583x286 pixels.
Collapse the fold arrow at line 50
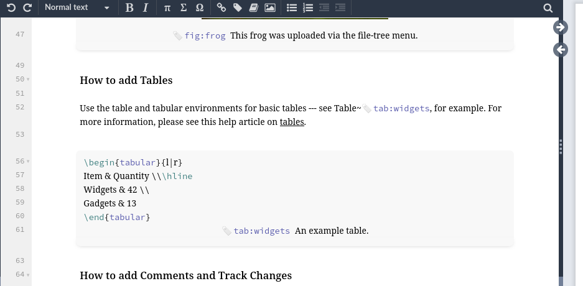click(28, 80)
